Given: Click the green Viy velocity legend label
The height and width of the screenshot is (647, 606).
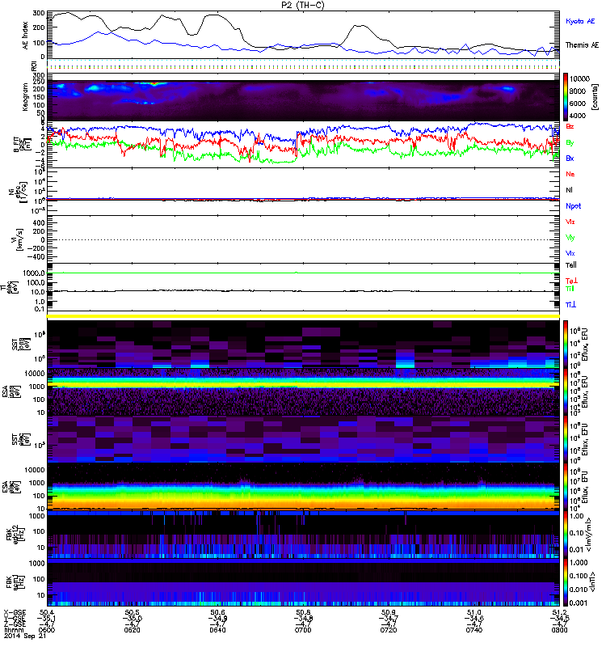Looking at the screenshot, I should 570,238.
